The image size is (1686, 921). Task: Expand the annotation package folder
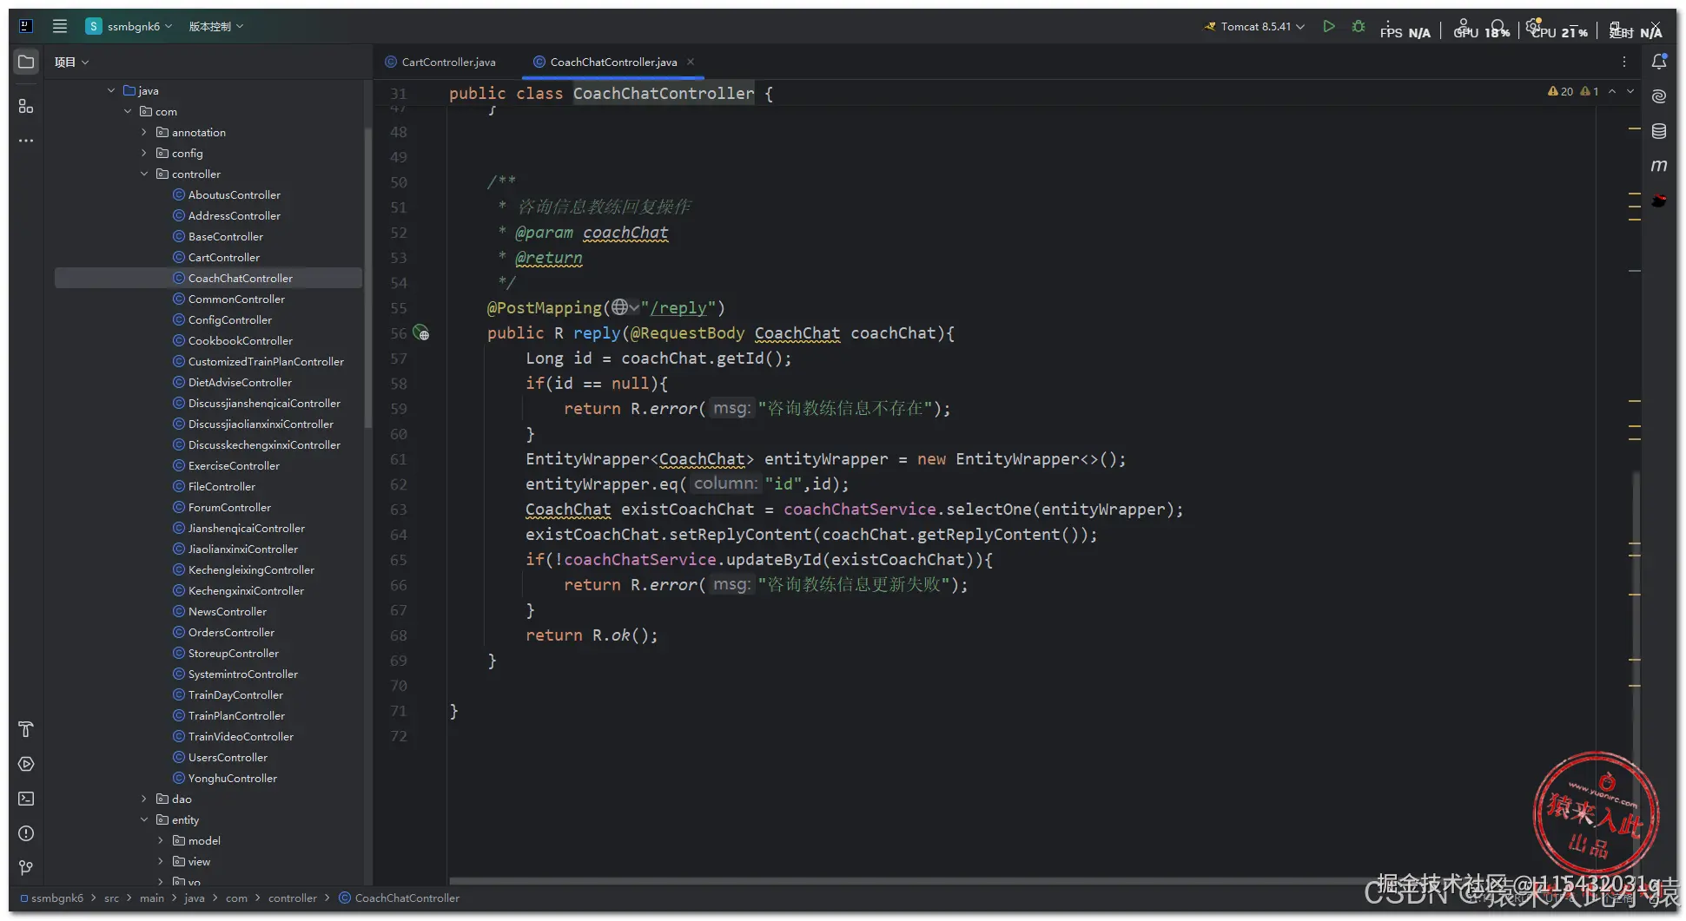[144, 133]
